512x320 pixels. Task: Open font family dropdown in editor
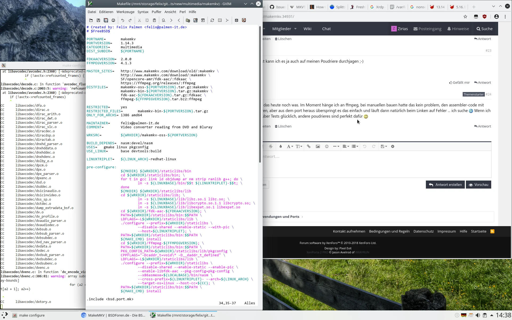[x=290, y=146]
